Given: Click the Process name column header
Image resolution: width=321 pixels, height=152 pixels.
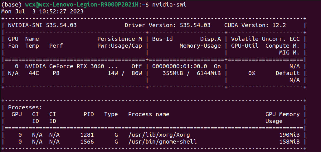Looking at the screenshot, I should click(149, 114).
